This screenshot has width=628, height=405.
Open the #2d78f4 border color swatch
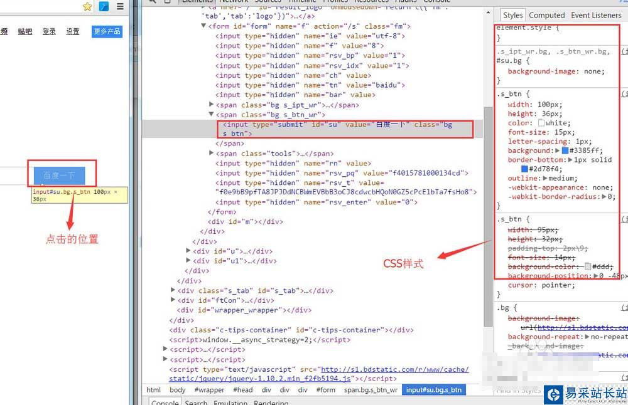[x=524, y=169]
